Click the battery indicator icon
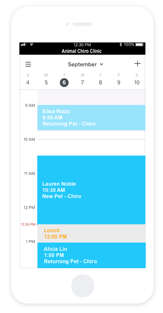Screen dimensions: 163x313 click(140, 45)
